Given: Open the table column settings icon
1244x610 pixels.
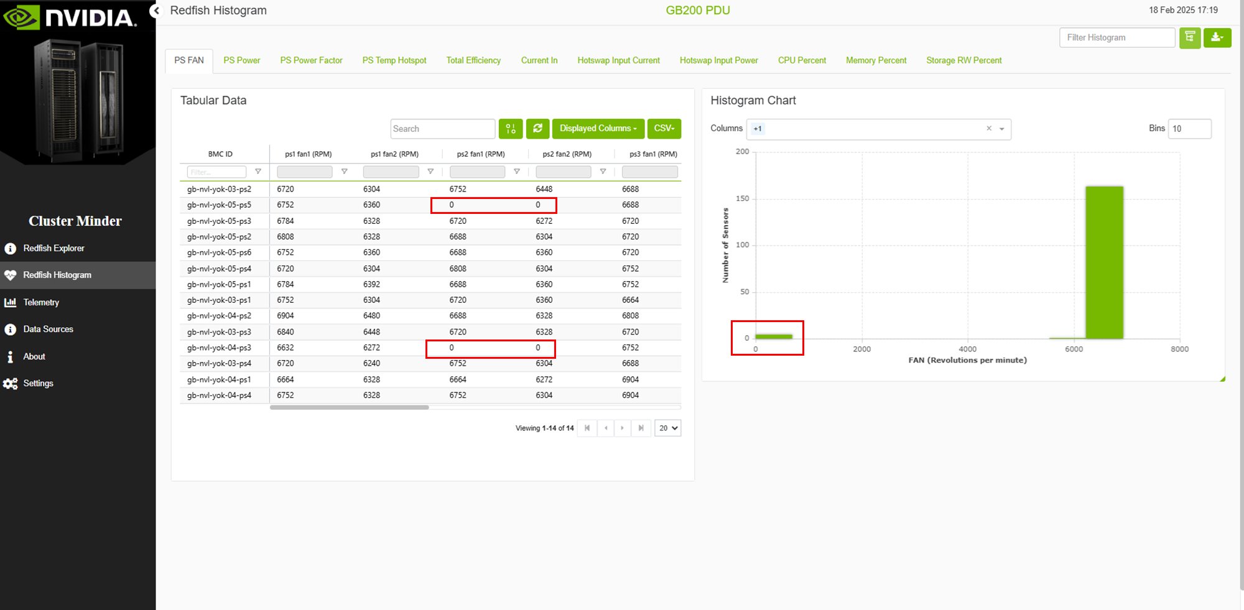Looking at the screenshot, I should (511, 129).
